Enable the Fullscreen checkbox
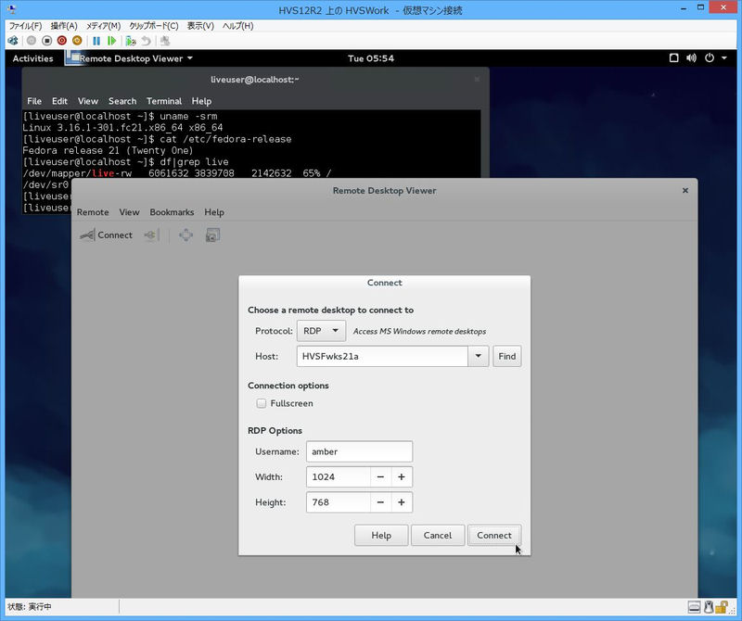This screenshot has width=742, height=621. (262, 403)
